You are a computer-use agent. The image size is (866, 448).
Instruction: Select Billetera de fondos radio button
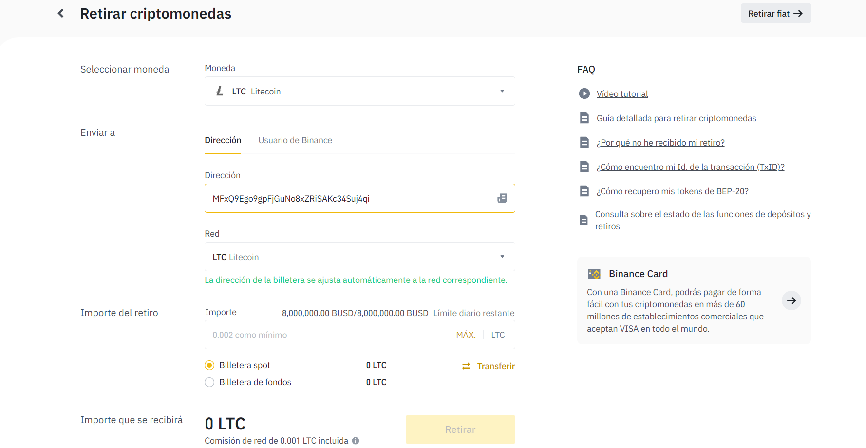209,382
